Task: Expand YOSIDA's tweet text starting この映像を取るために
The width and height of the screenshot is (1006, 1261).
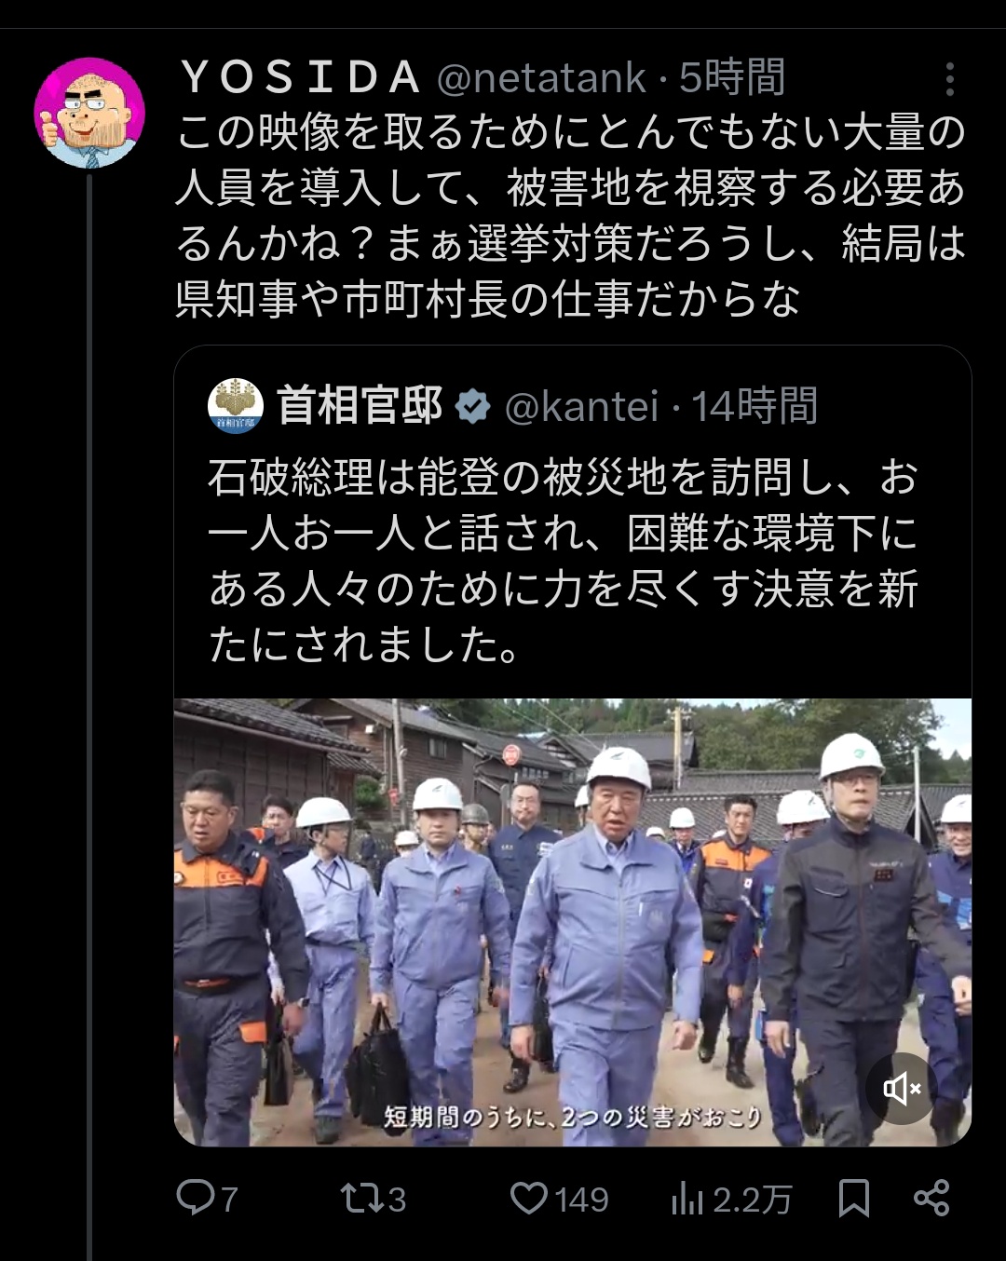Action: pyautogui.click(x=570, y=216)
